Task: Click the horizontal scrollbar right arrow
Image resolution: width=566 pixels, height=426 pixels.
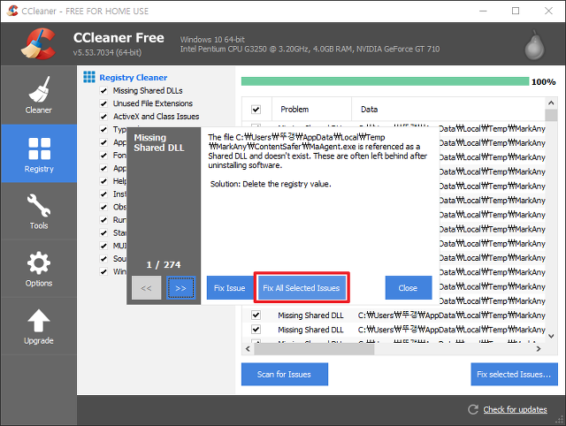Action: pyautogui.click(x=539, y=348)
